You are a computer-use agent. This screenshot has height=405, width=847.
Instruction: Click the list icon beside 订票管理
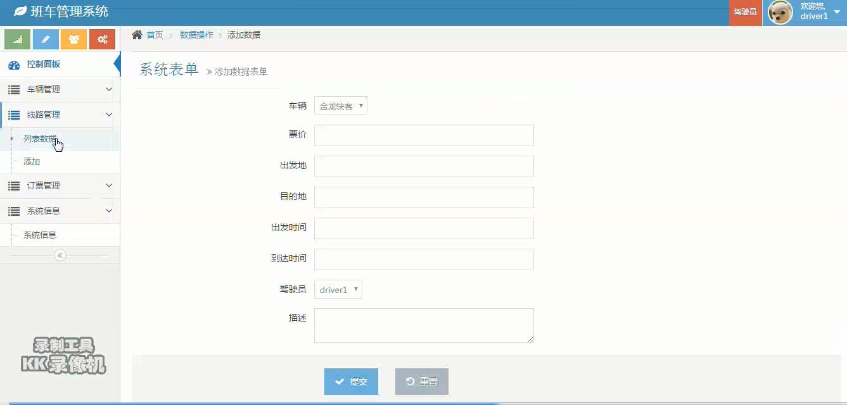[x=14, y=186]
